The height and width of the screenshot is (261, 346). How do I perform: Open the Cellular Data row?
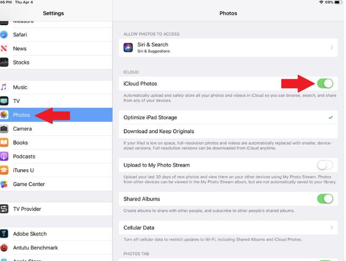[228, 227]
